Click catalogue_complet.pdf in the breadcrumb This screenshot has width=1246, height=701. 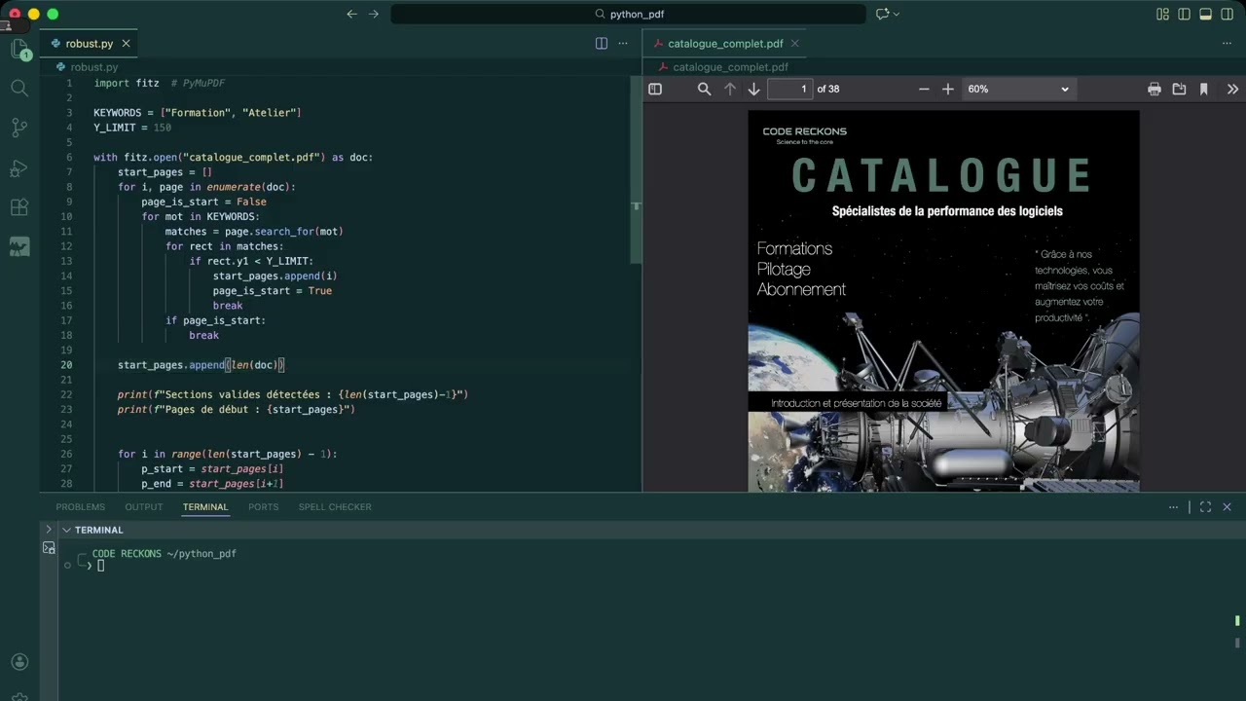coord(730,67)
